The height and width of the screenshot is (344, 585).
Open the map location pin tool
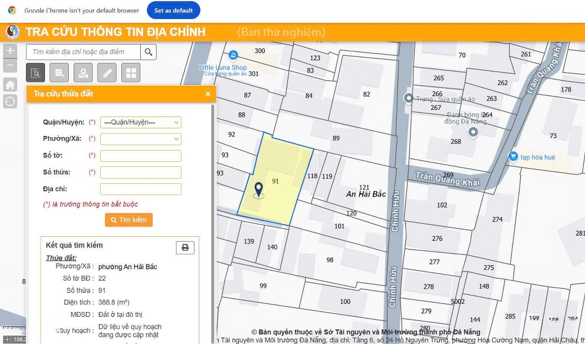point(83,73)
